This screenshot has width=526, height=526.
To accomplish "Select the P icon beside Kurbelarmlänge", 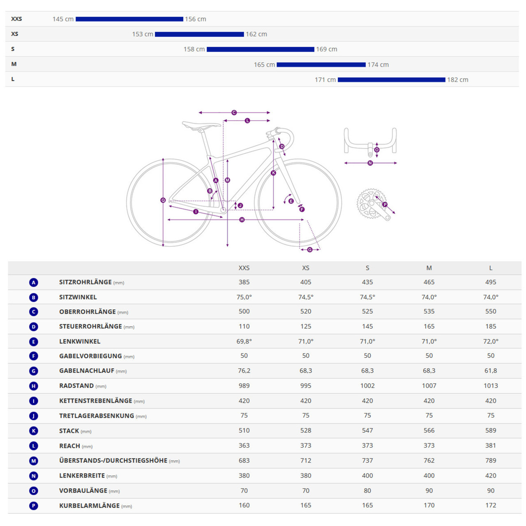I will pyautogui.click(x=34, y=506).
